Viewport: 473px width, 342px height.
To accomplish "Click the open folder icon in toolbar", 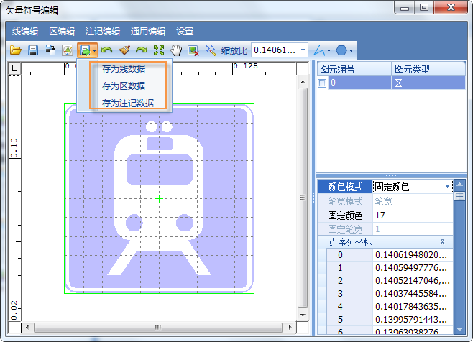I will tap(16, 50).
